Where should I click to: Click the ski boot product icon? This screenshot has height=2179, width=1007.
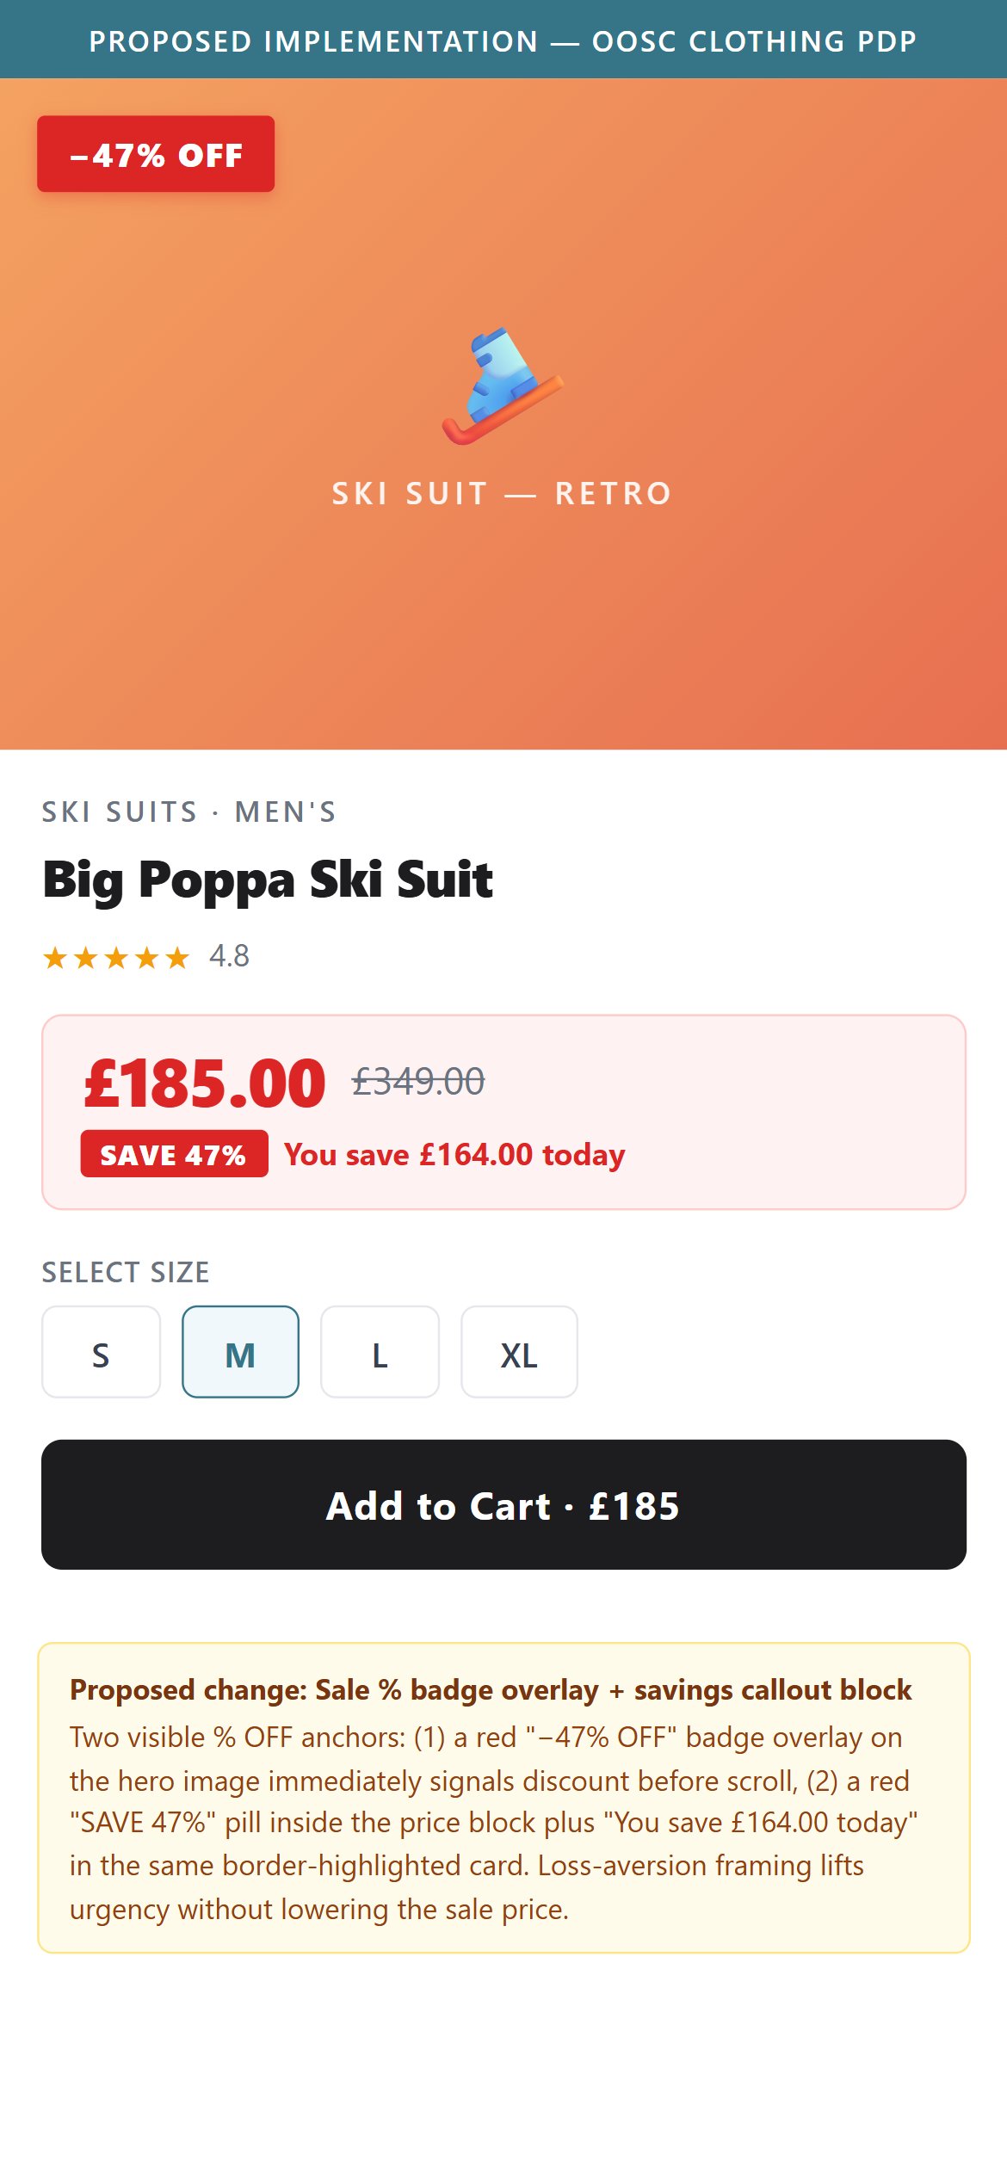tap(503, 386)
